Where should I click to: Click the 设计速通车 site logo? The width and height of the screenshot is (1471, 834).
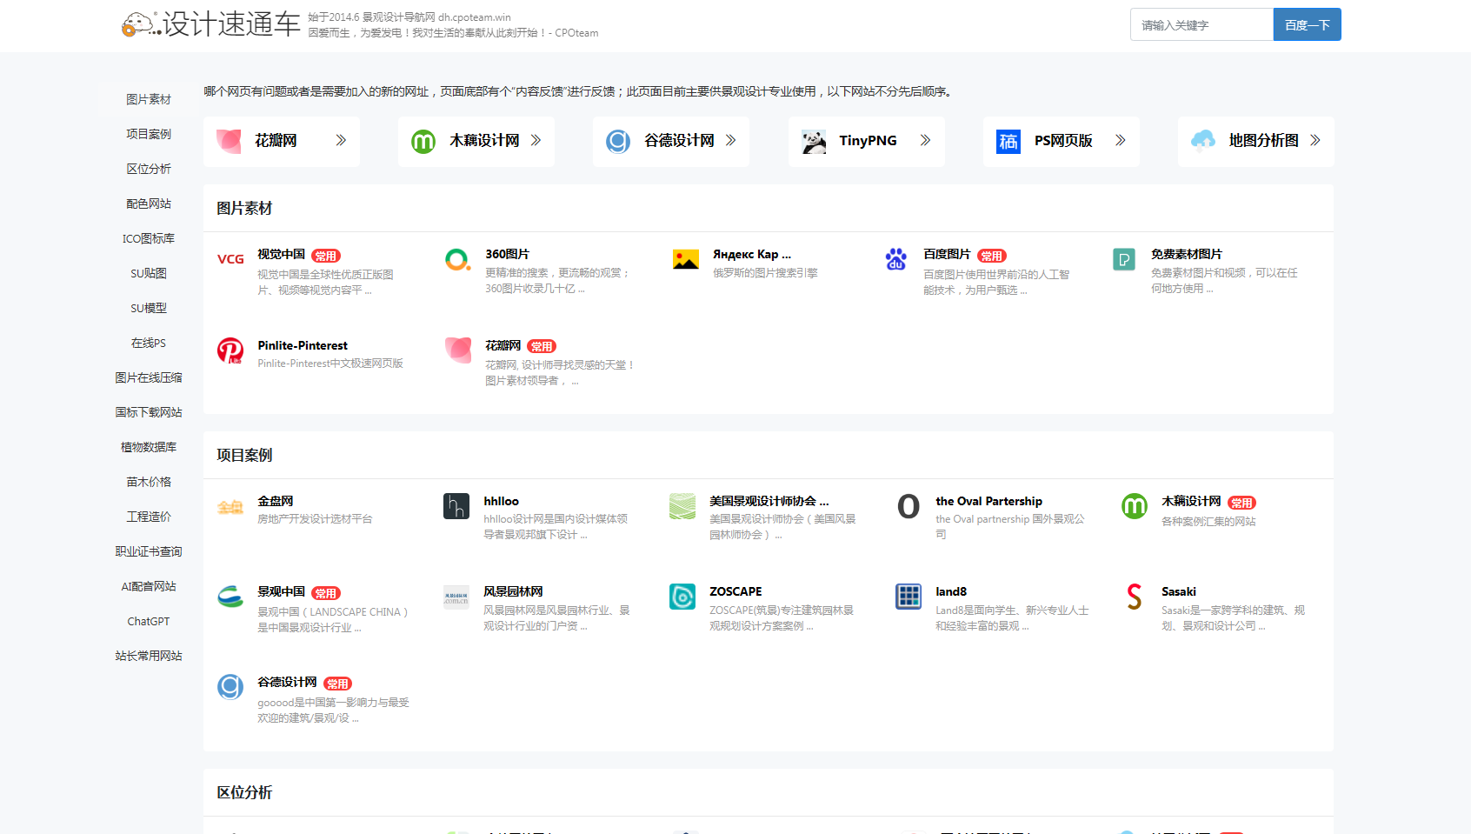point(211,24)
